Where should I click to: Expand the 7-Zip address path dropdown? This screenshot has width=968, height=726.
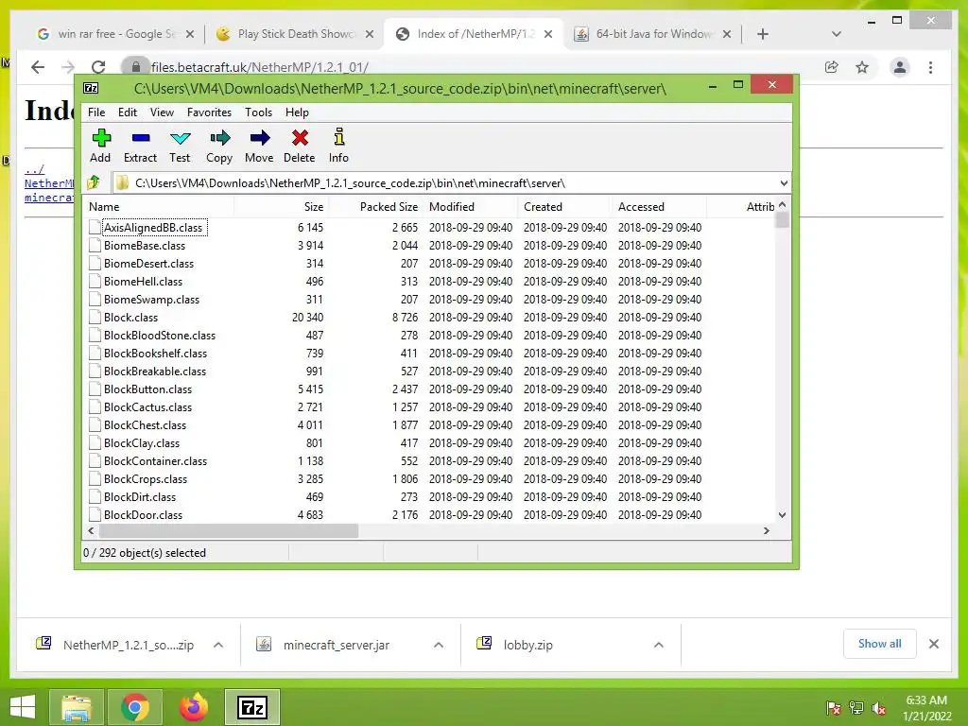coord(784,183)
